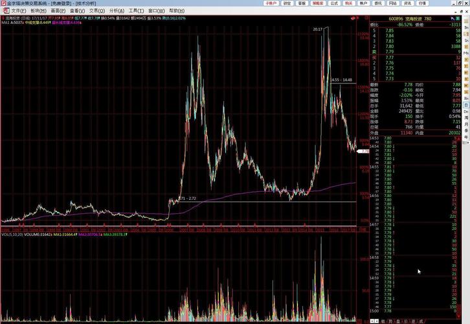Click the 子账户 button in title bar
Viewport: 470px width, 324px height.
[271, 3]
